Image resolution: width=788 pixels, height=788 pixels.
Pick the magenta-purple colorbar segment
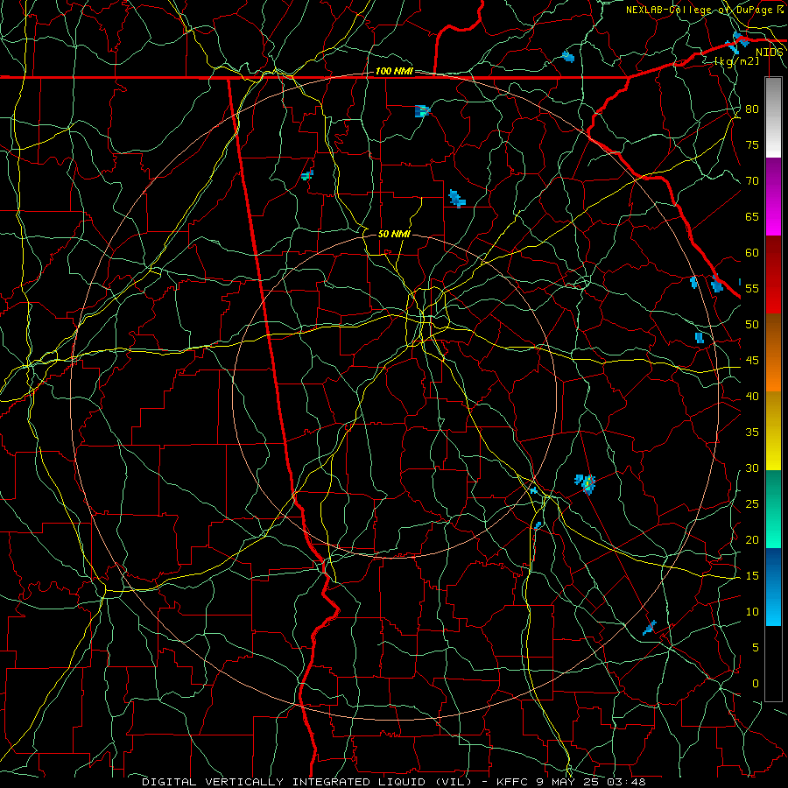(x=773, y=196)
